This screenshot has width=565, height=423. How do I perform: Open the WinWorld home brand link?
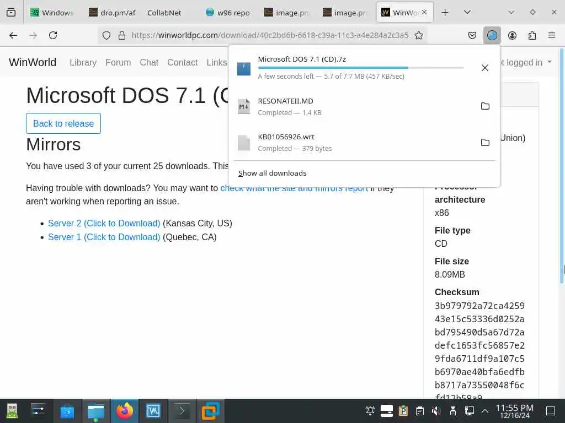pos(33,62)
